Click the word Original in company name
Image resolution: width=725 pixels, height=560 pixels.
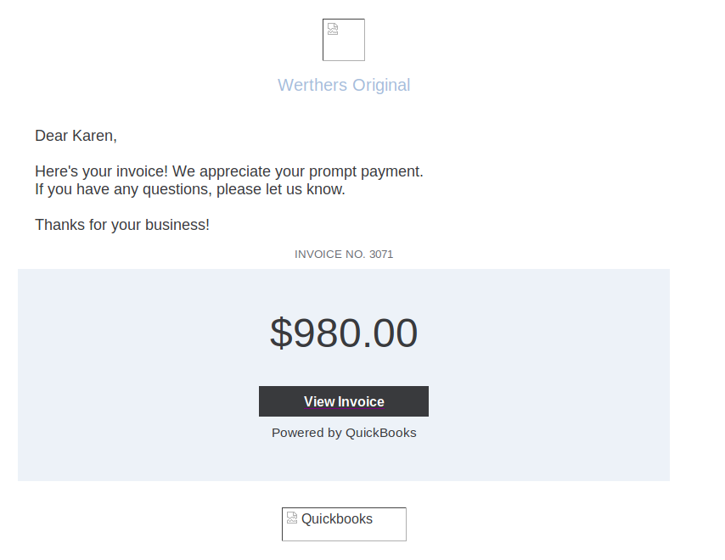tap(381, 85)
